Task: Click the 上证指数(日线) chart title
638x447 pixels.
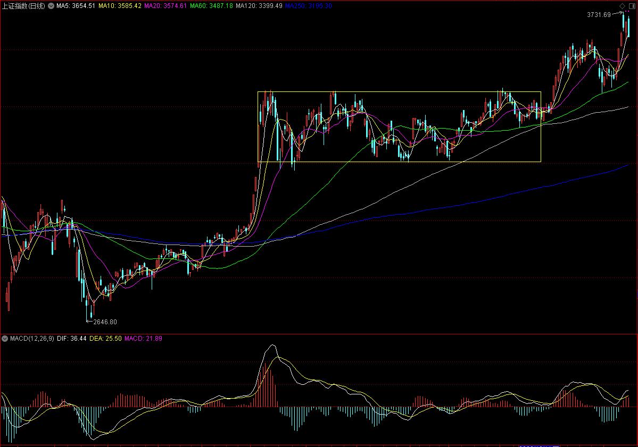Action: click(23, 6)
